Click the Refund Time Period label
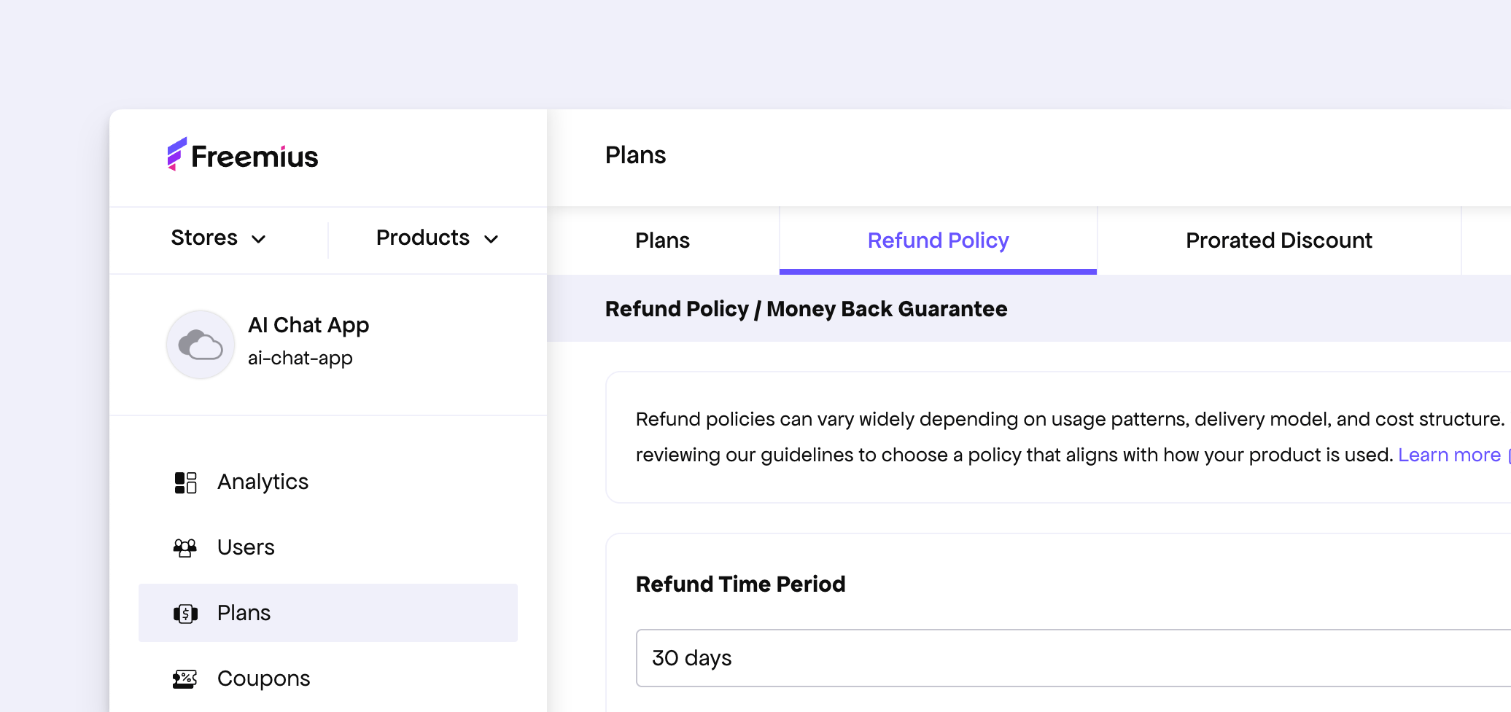The height and width of the screenshot is (712, 1511). [740, 584]
